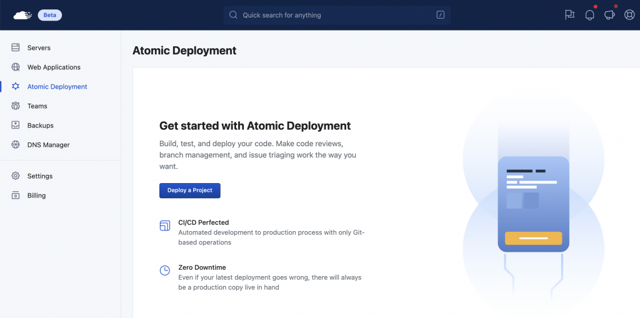Image resolution: width=640 pixels, height=318 pixels.
Task: Click the Atomic Deployment sidebar icon
Action: click(16, 87)
